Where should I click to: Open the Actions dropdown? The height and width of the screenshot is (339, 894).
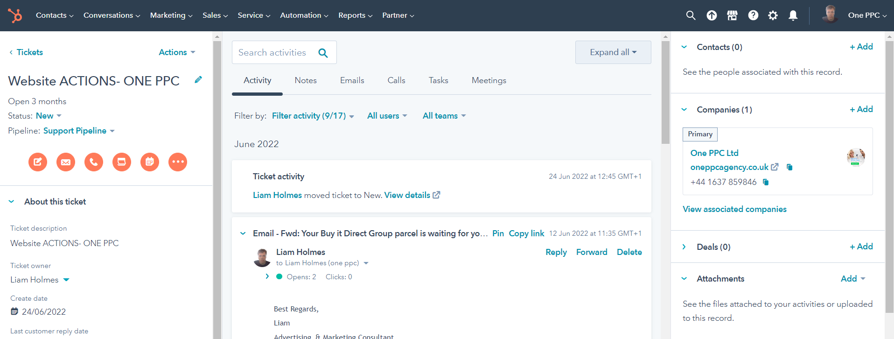coord(177,52)
